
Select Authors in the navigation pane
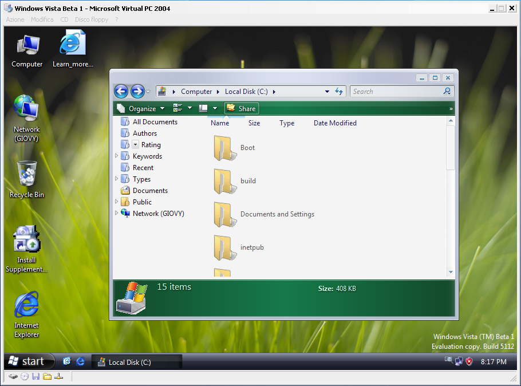(x=144, y=133)
